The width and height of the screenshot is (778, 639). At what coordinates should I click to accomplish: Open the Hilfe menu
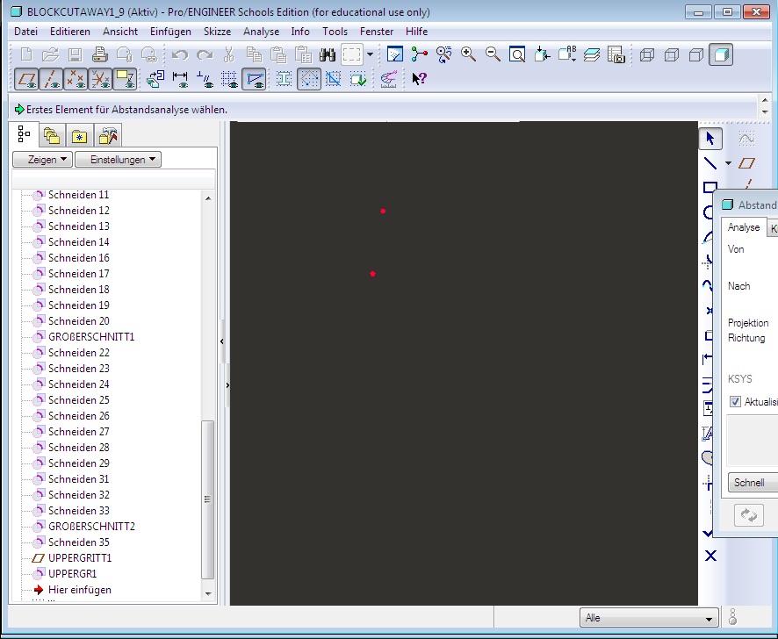tap(416, 32)
